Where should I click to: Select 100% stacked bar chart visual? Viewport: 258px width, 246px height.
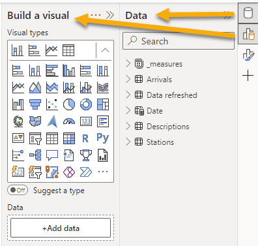pyautogui.click(x=86, y=70)
